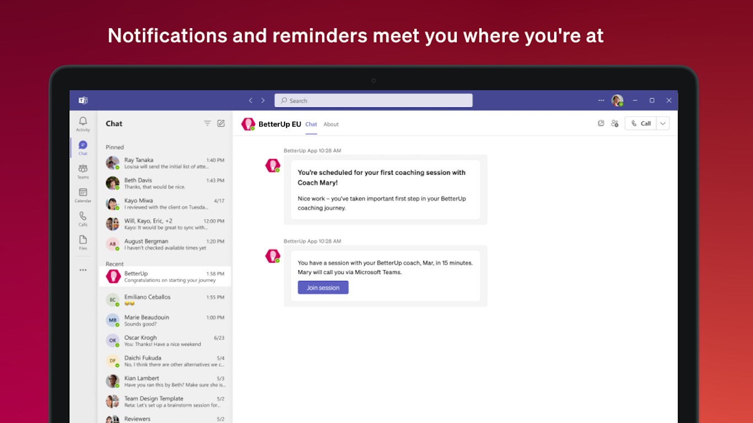The height and width of the screenshot is (423, 753).
Task: Open the Team Design Template chat
Action: click(165, 402)
